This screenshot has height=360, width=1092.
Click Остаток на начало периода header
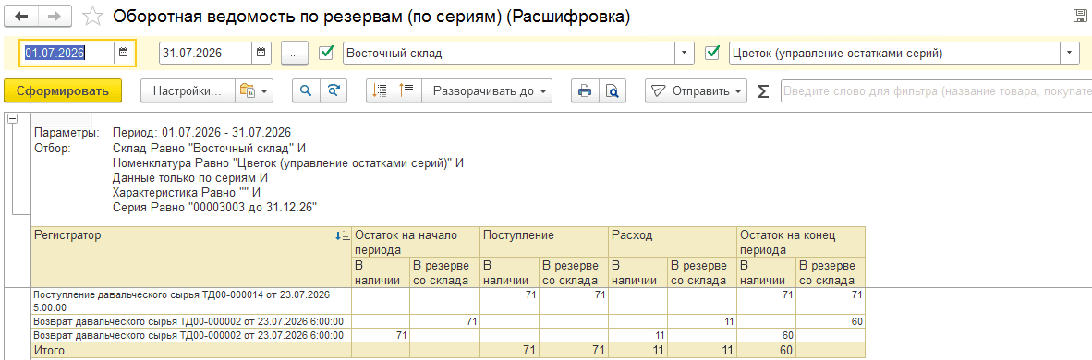[416, 242]
